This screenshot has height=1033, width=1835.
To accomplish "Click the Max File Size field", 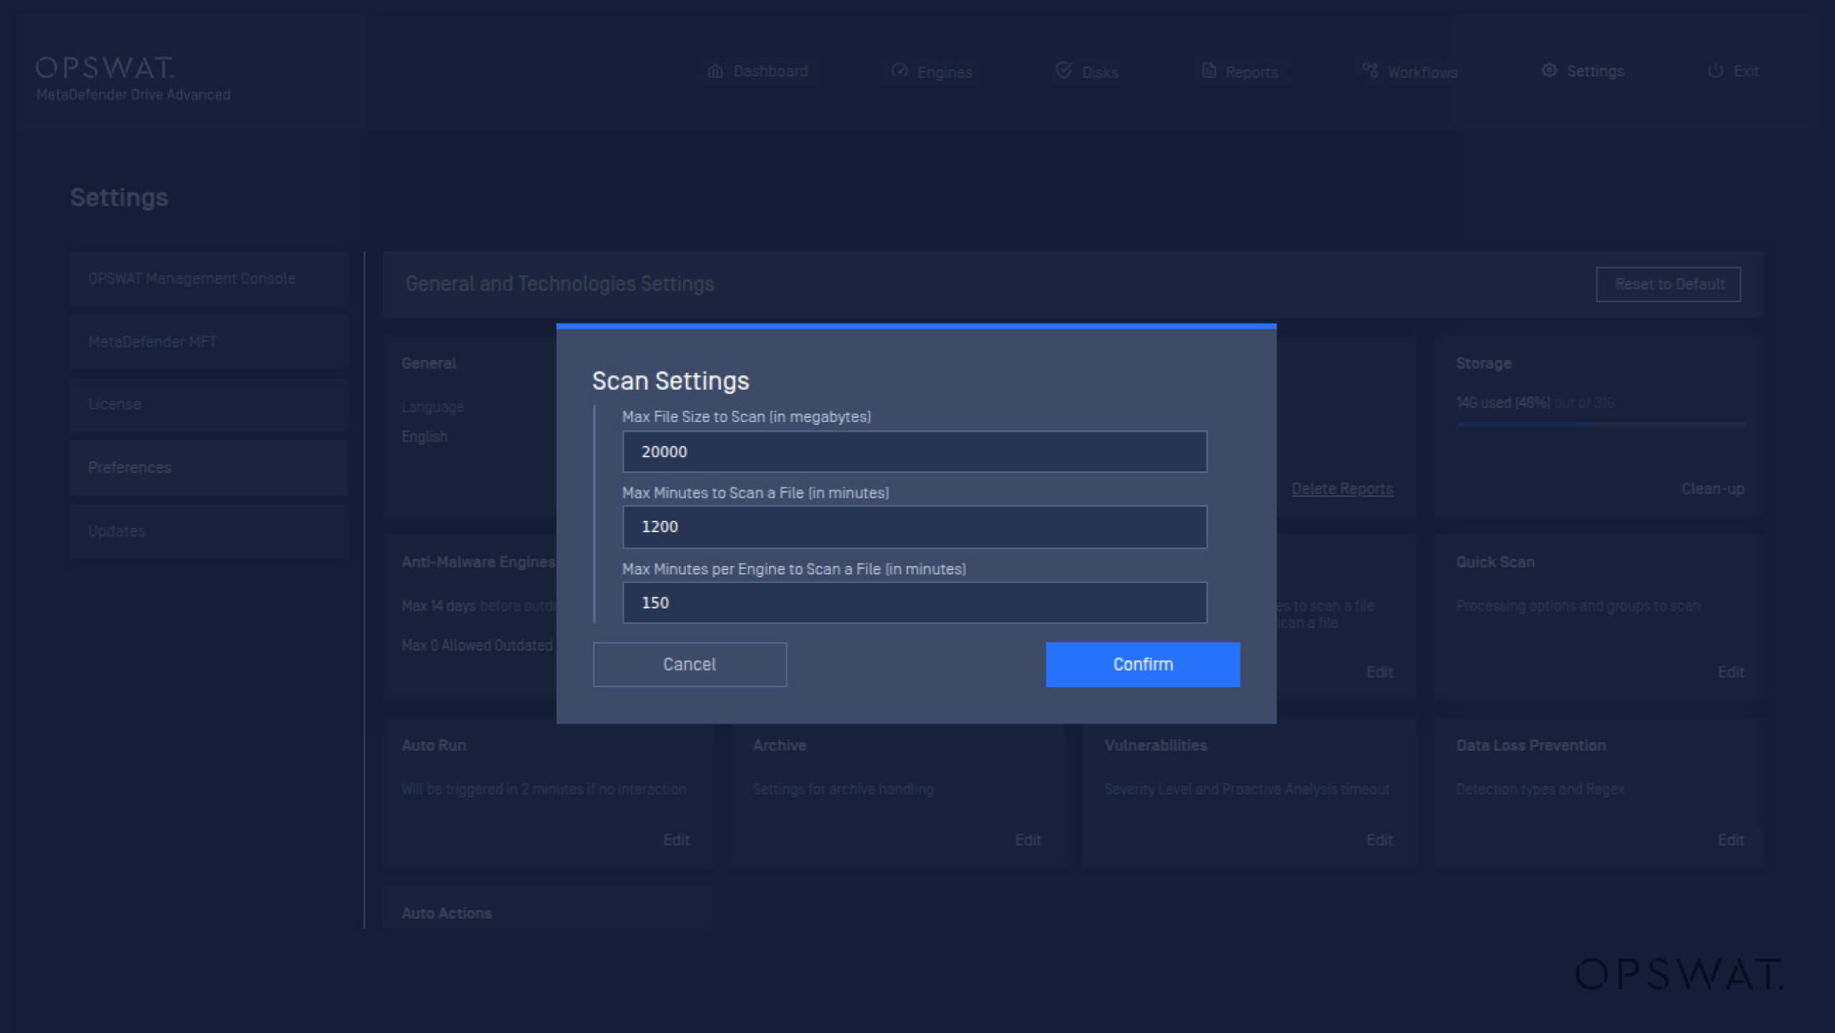I will pos(914,451).
